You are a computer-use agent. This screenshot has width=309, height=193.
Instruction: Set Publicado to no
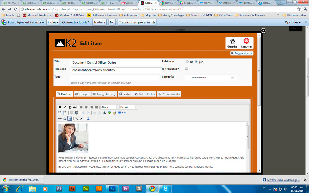[188, 62]
